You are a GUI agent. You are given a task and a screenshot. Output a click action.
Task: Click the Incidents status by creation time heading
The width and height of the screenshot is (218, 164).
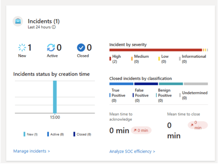[x=51, y=74]
